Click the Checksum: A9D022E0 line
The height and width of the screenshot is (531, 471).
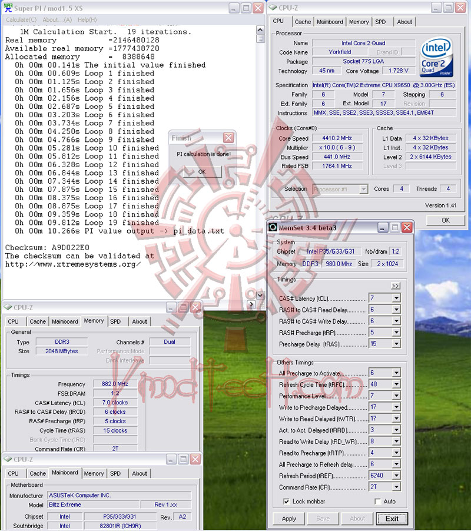(x=47, y=248)
